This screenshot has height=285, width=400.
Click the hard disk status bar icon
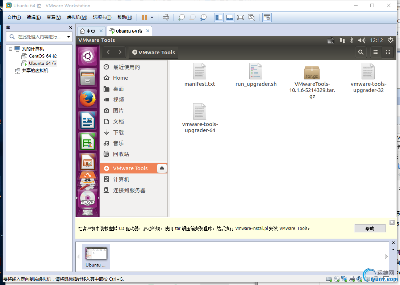pyautogui.click(x=329, y=279)
